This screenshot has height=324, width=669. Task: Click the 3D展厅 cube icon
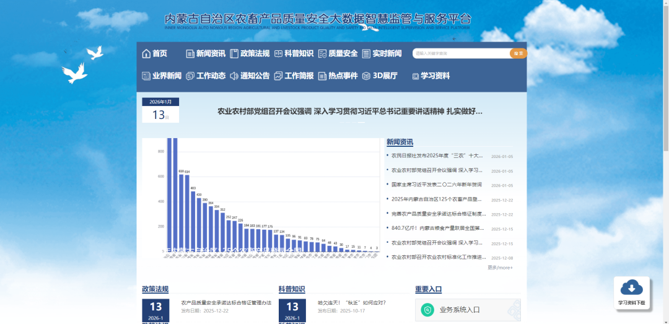coord(366,76)
